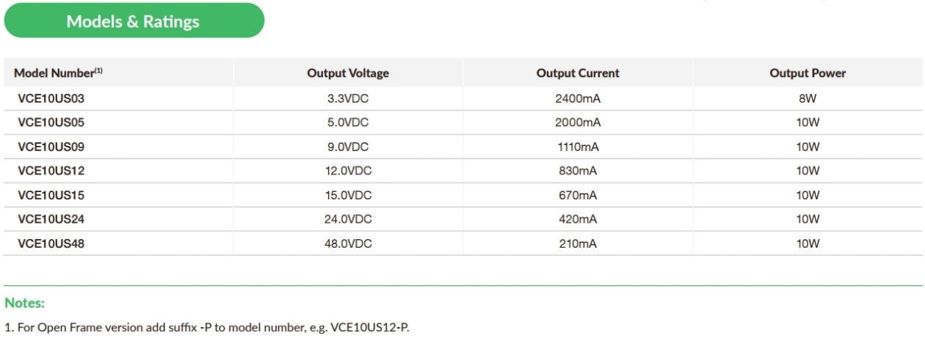The width and height of the screenshot is (925, 338).
Task: Click the 48.0VDC voltage value
Action: tap(348, 243)
